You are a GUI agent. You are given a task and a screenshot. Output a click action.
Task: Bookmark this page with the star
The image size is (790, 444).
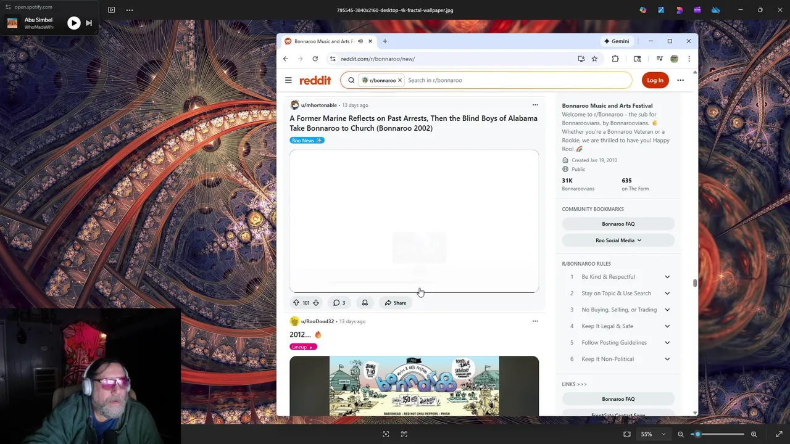tap(594, 59)
